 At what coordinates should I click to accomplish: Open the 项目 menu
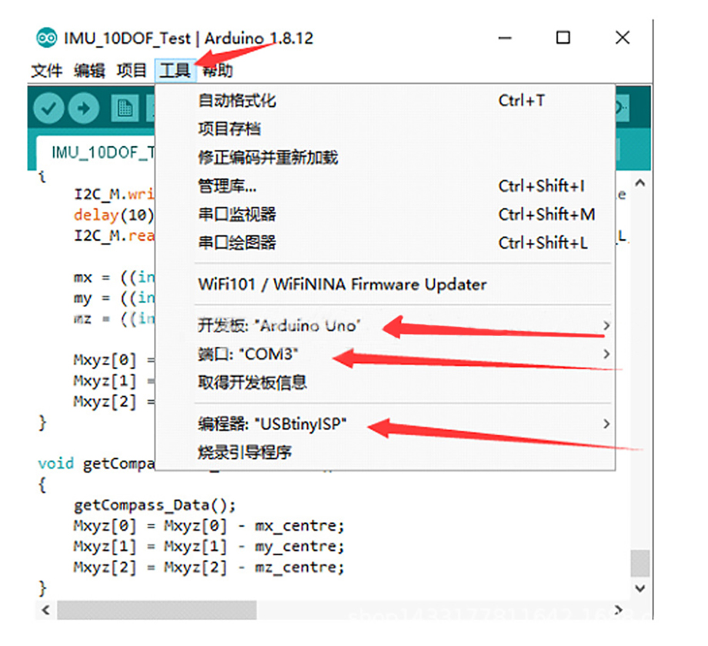[x=132, y=71]
